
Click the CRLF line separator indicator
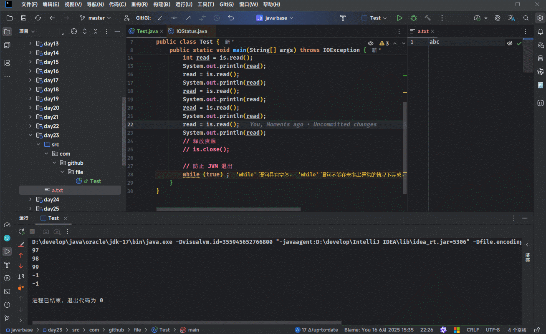pos(473,330)
